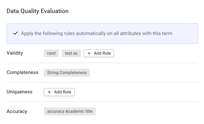Viewport: 204px width, 124px height.
Task: Click the Completeness dimension label
Action: coord(22,72)
